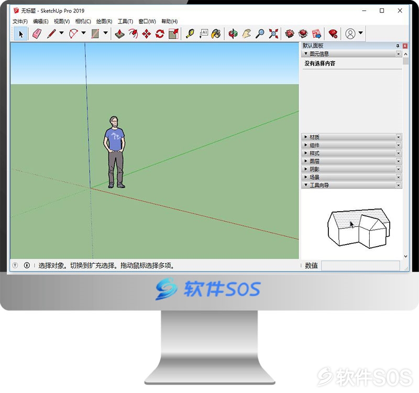Open the 相机(C) menu
Screen dimensions: 419x393
[83, 21]
